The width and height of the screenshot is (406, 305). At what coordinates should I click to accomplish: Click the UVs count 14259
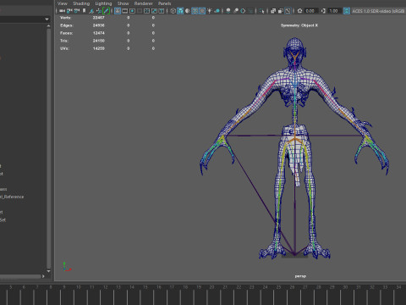pyautogui.click(x=99, y=48)
